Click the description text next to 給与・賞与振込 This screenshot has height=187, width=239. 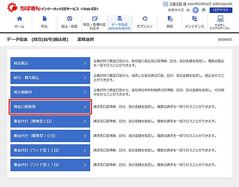(x=159, y=78)
